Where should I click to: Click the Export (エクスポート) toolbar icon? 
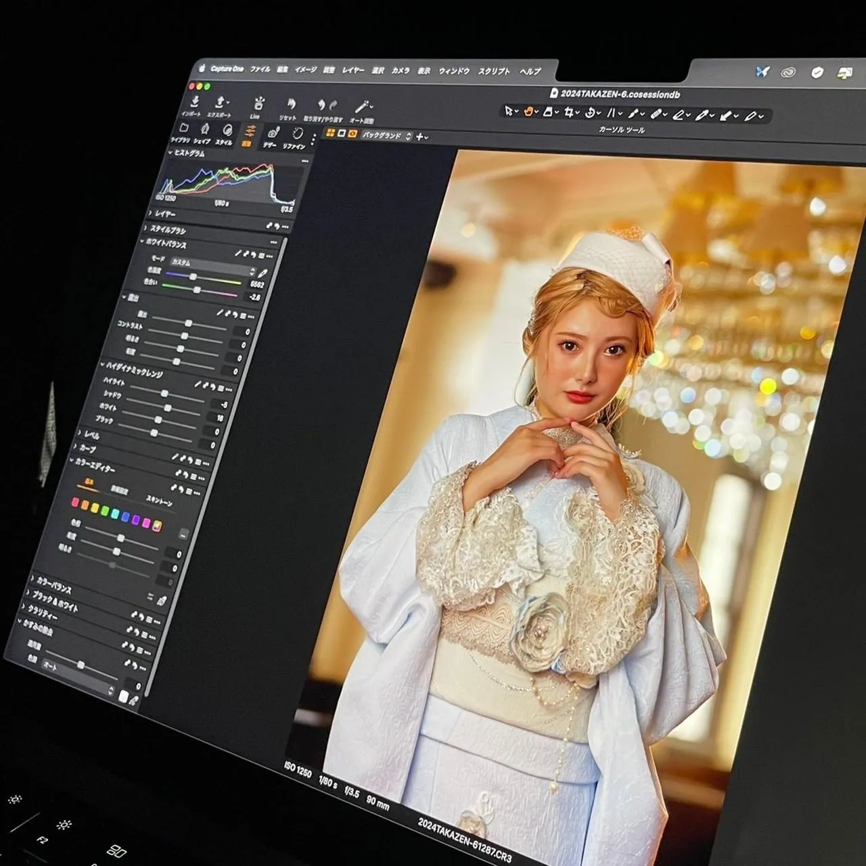pos(220,103)
